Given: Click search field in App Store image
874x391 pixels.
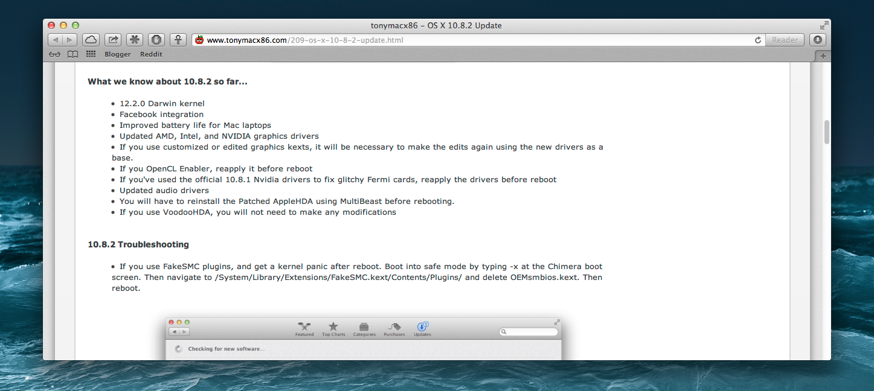Looking at the screenshot, I should pyautogui.click(x=529, y=332).
